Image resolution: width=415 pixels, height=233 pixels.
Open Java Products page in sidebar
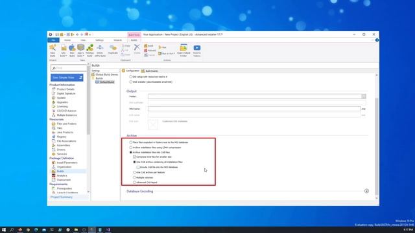(65, 132)
